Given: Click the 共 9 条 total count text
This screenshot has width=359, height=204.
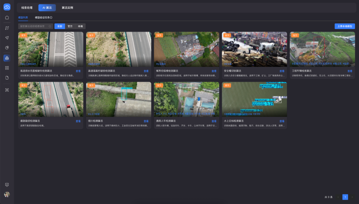Looking at the screenshot, I should 328,197.
